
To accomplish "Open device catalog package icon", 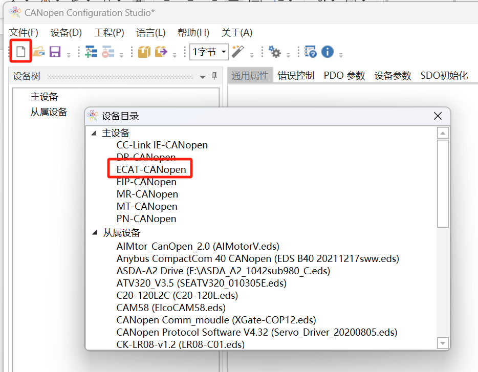I will (144, 52).
